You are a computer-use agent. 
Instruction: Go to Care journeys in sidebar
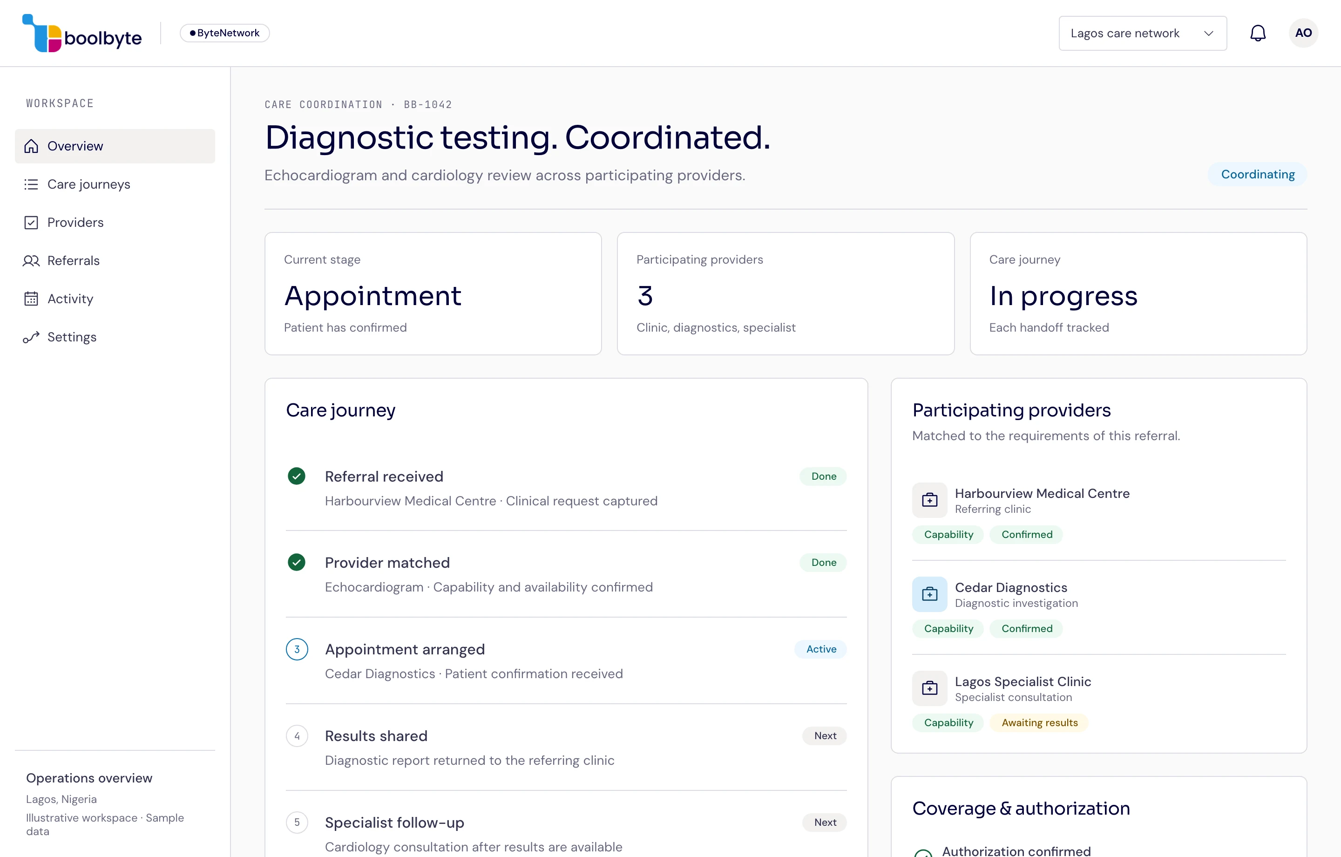115,184
